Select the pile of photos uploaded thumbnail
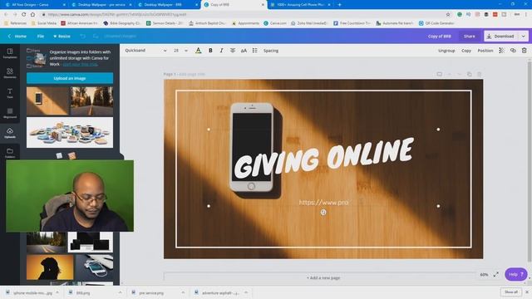The image size is (532, 299). click(x=70, y=133)
